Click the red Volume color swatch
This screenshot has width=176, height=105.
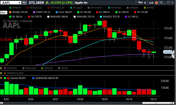click(8, 78)
